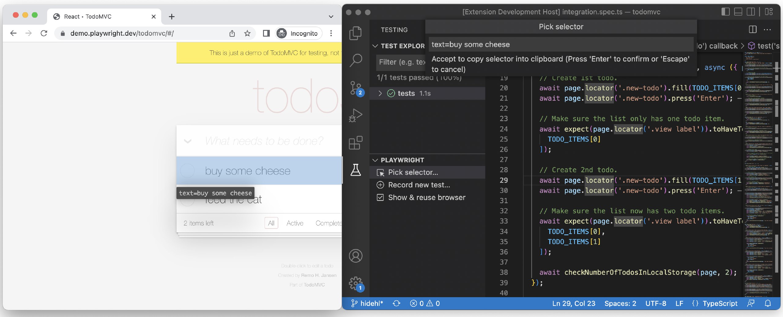Select the Active filter in todo footer
The width and height of the screenshot is (783, 317).
point(295,223)
